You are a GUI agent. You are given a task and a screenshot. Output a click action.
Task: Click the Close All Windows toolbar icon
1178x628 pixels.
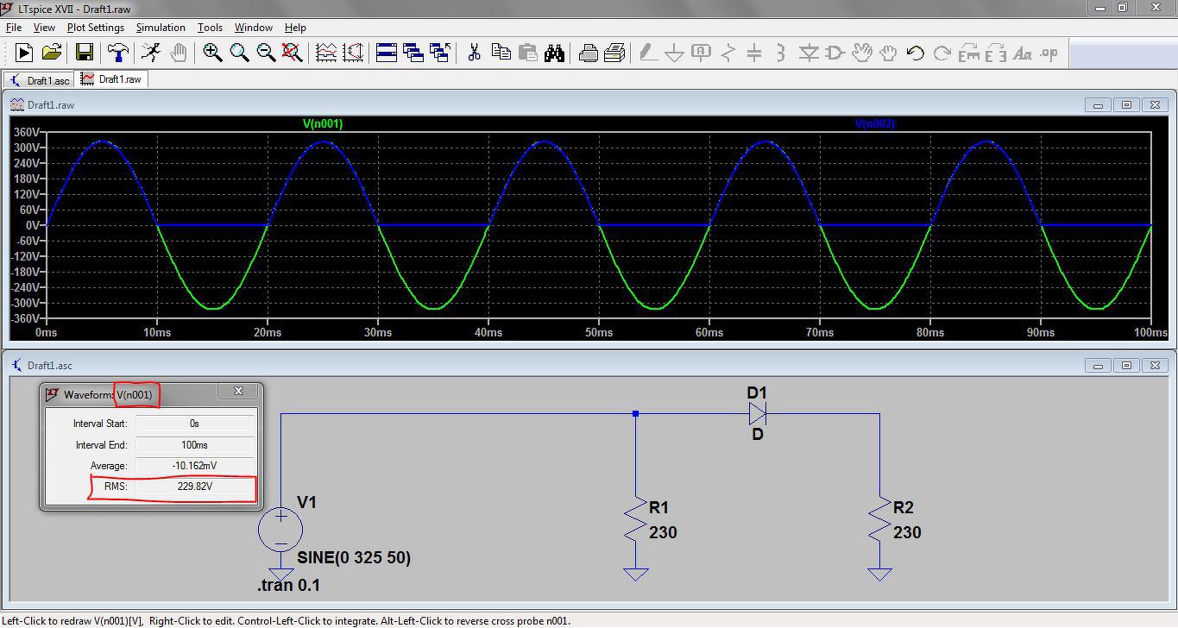440,53
